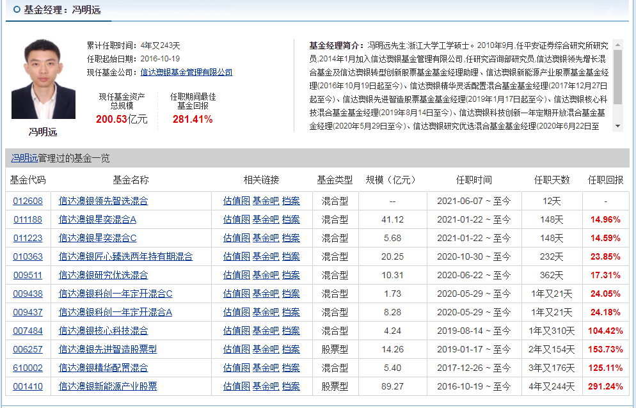This screenshot has width=636, height=408.
Task: Click the fund manager's portrait photo
Action: (44, 79)
